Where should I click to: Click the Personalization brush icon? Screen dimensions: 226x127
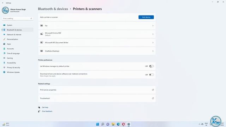pyautogui.click(x=4, y=39)
